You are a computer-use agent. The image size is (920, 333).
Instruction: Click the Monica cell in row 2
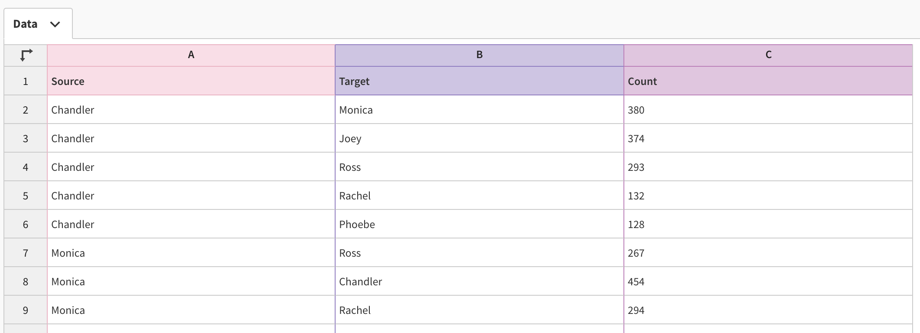[x=479, y=110]
